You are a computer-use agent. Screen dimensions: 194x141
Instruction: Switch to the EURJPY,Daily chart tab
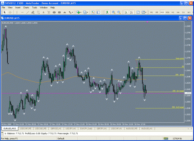86,129
